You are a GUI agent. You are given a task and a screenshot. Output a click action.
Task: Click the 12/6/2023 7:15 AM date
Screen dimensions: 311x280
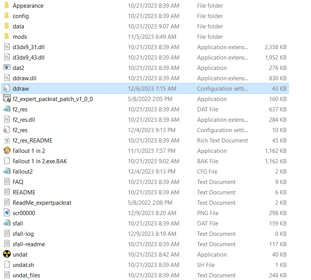pos(152,88)
